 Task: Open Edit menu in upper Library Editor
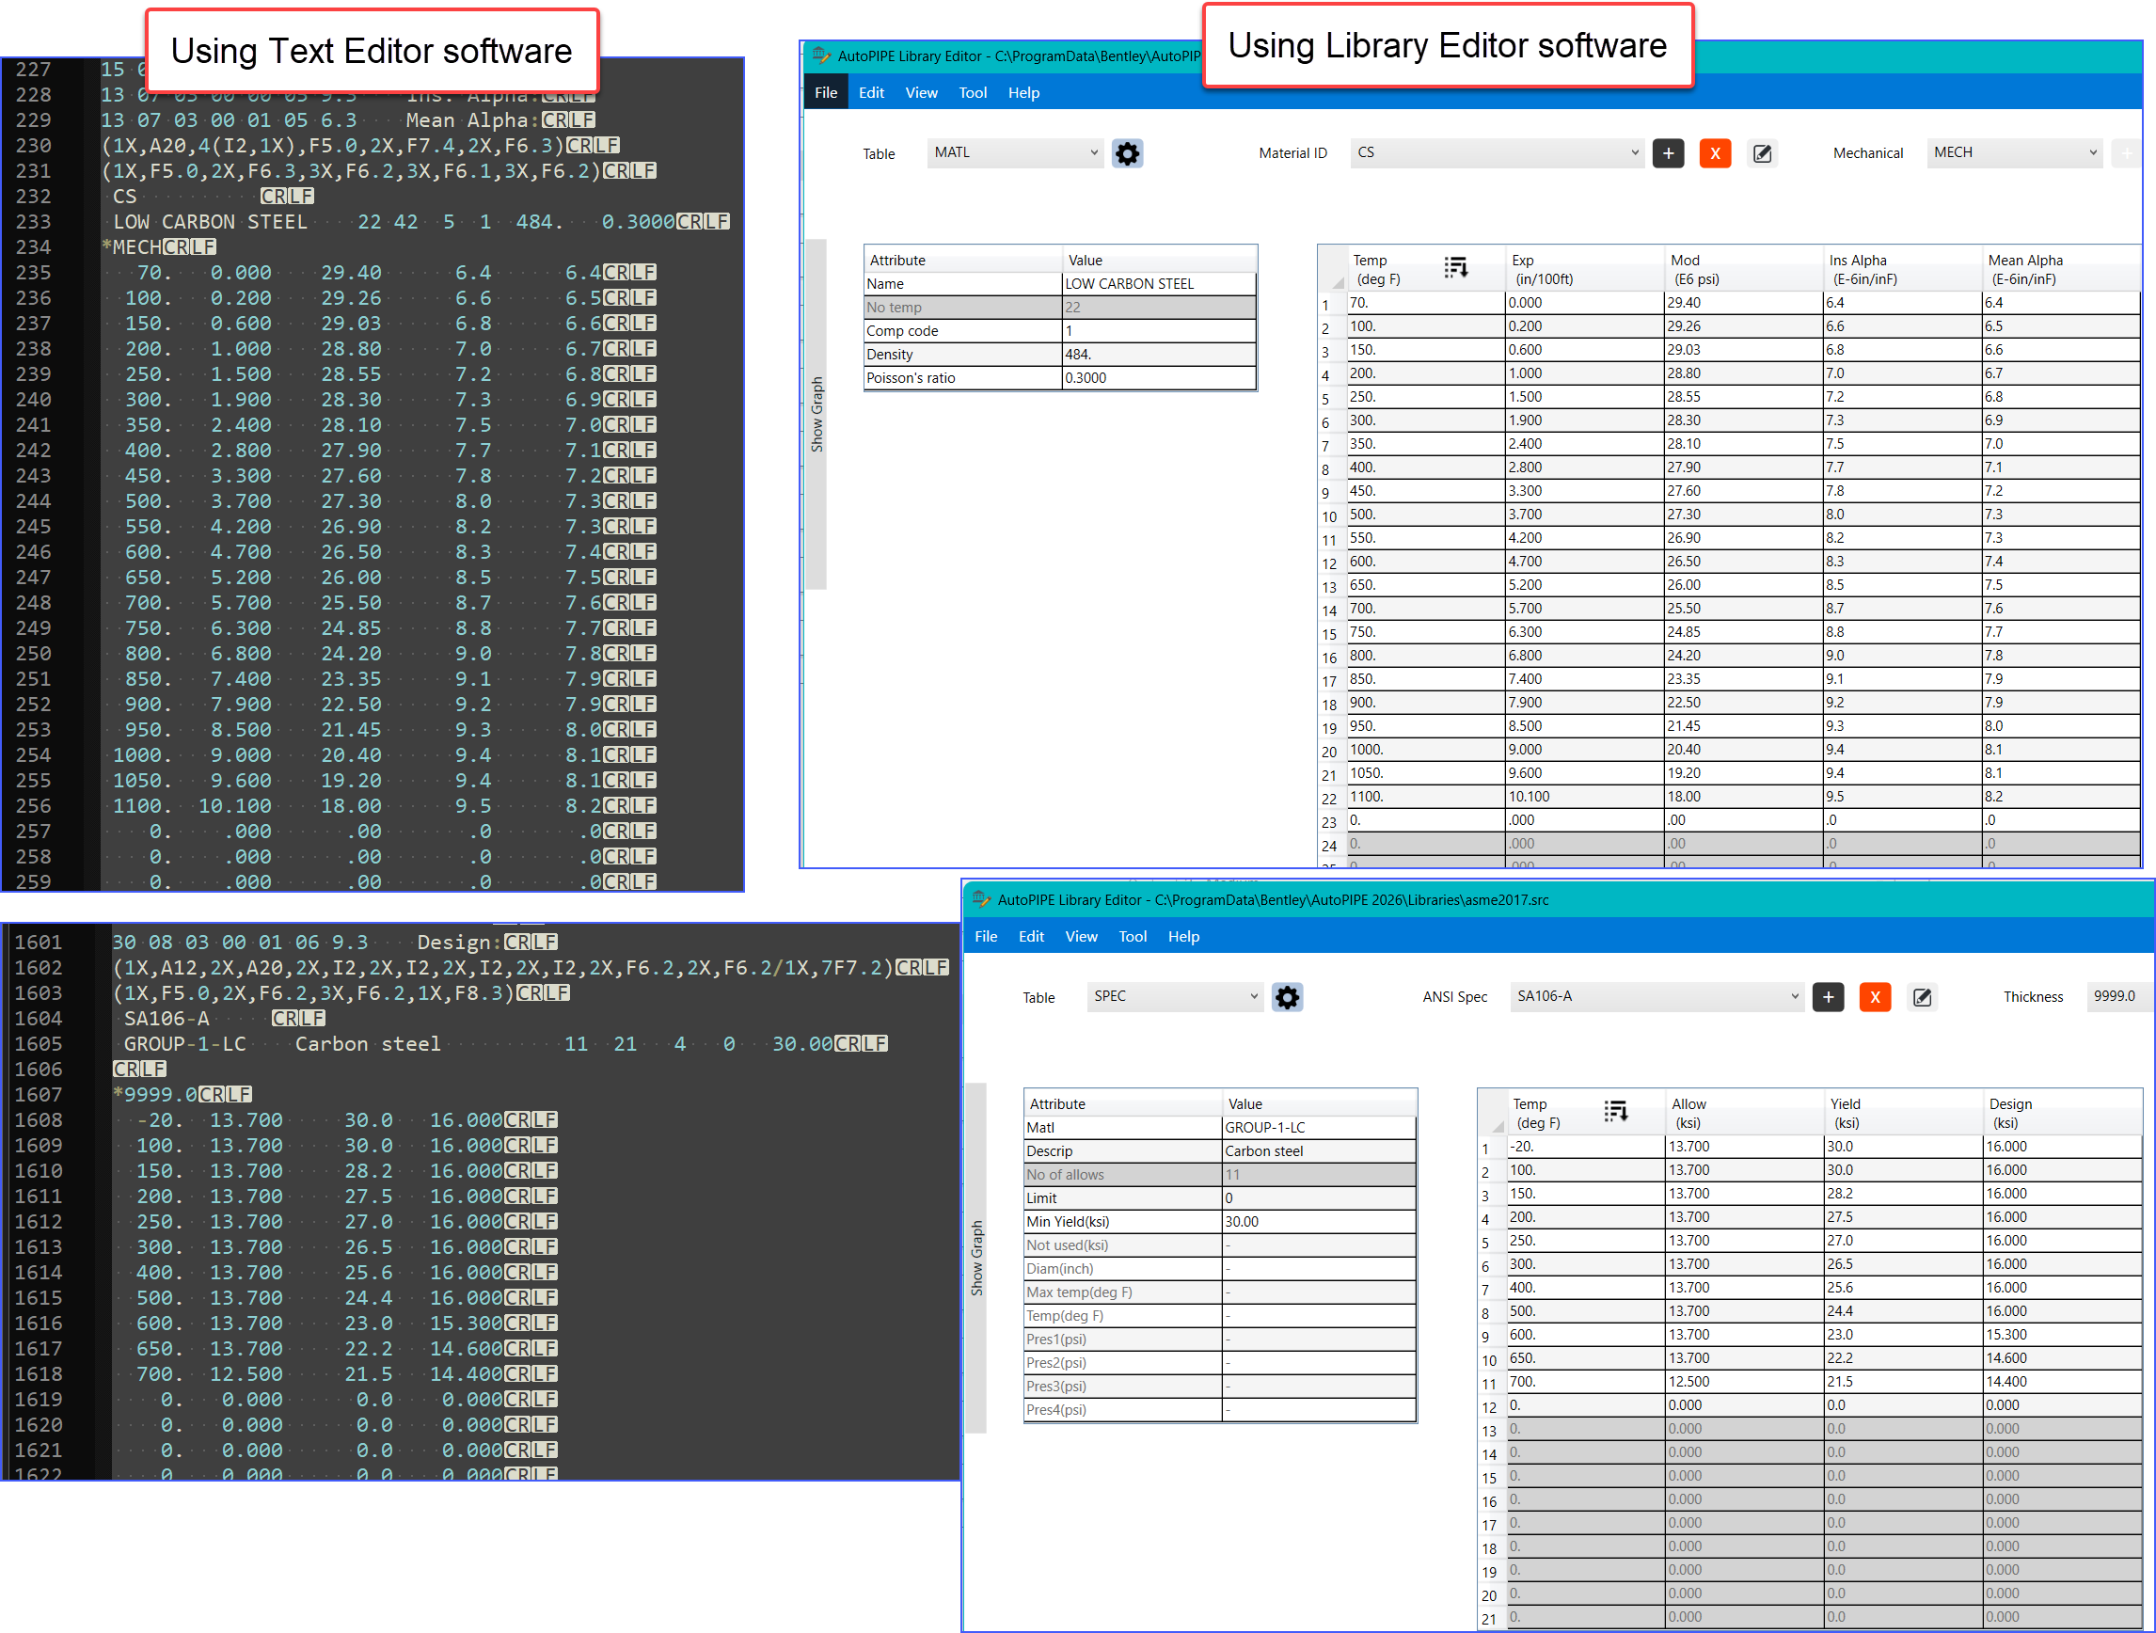(871, 92)
